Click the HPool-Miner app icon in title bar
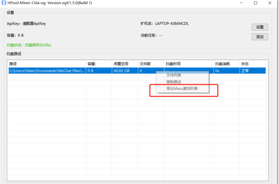The width and height of the screenshot is (279, 184). 4,3
